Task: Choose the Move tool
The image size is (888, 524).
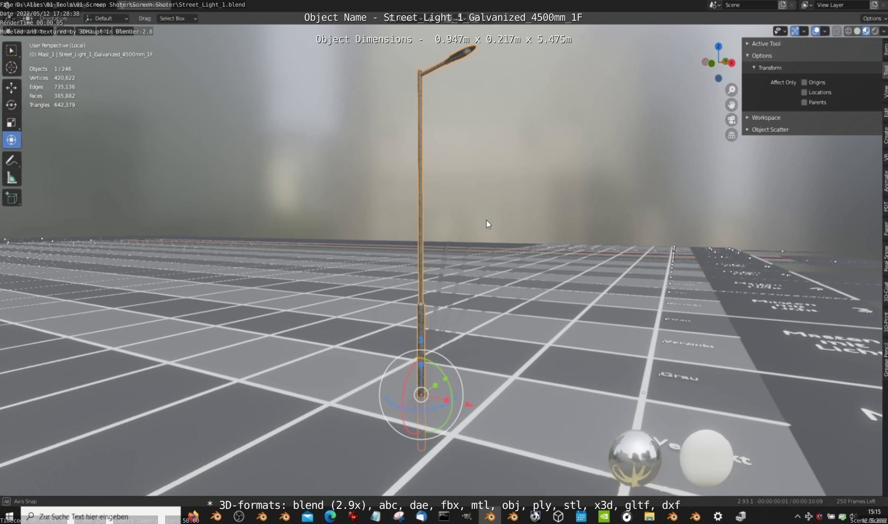Action: pos(12,87)
